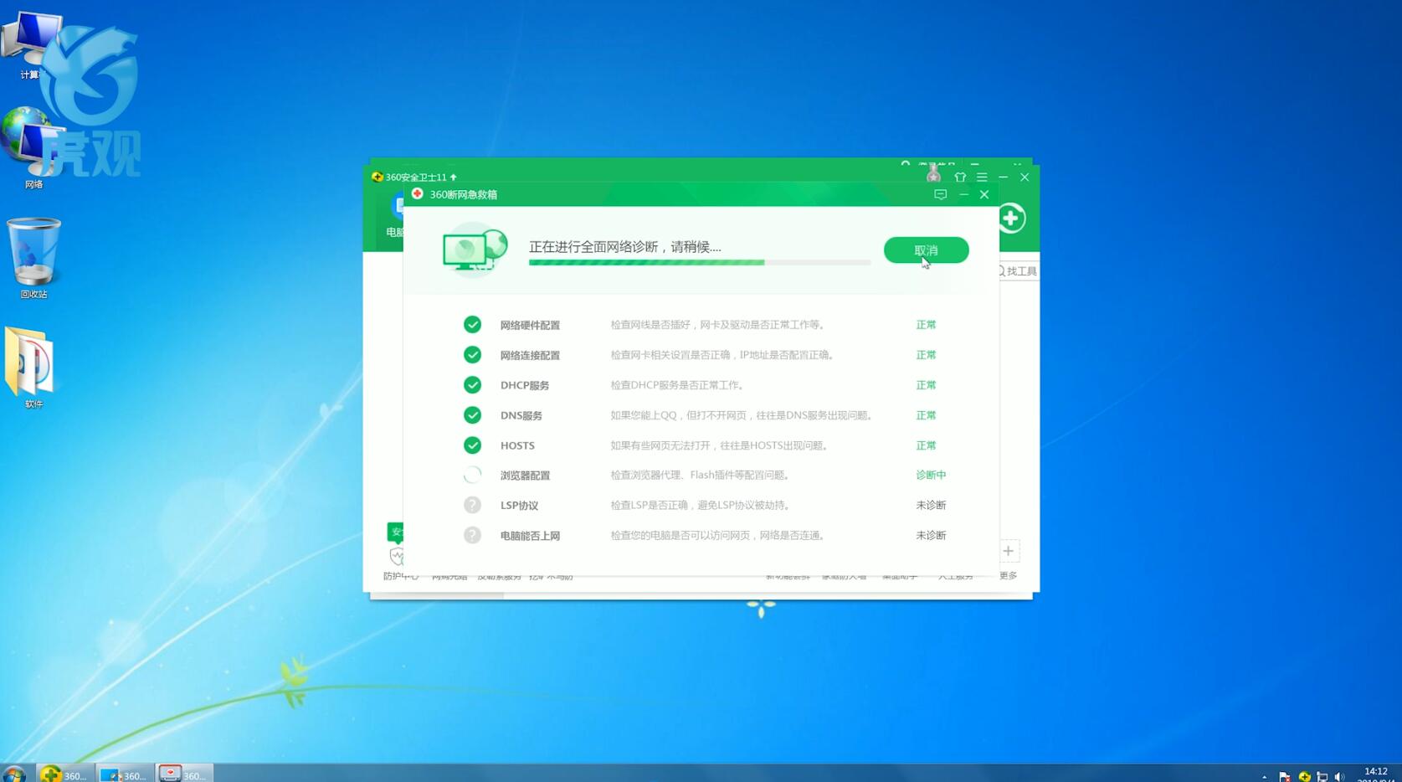Click the dashed plus add-tool button
This screenshot has width=1402, height=782.
click(1008, 551)
